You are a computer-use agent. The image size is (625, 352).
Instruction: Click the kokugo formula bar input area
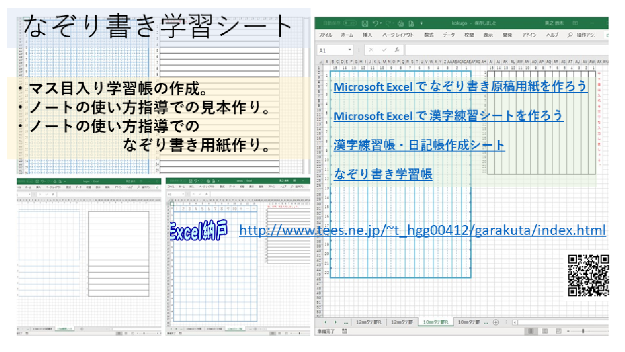(506, 50)
